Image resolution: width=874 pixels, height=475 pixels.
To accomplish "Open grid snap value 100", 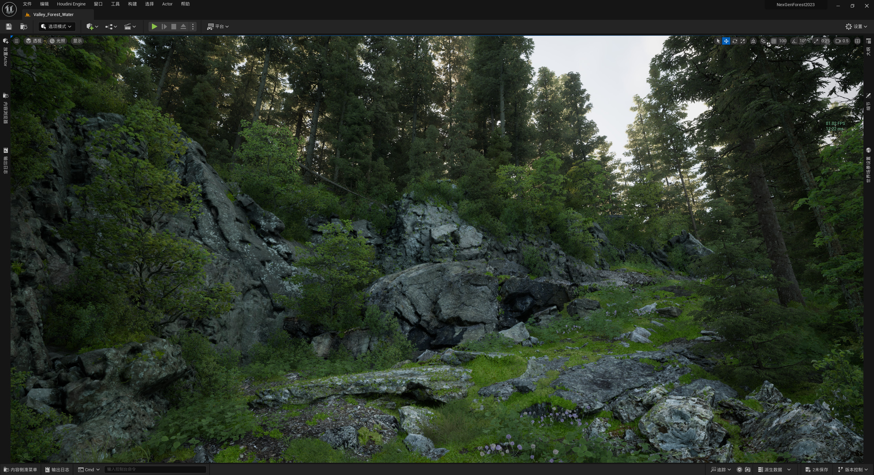I will click(x=783, y=41).
